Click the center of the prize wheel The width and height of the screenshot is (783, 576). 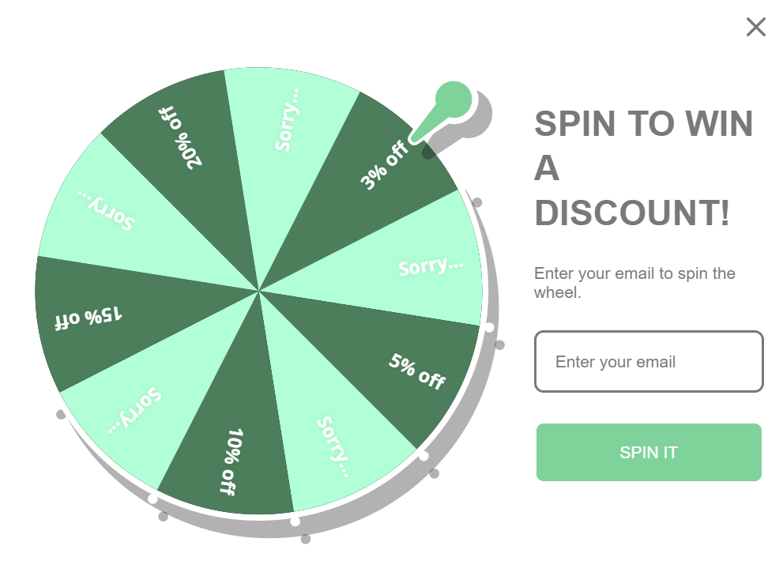click(261, 291)
